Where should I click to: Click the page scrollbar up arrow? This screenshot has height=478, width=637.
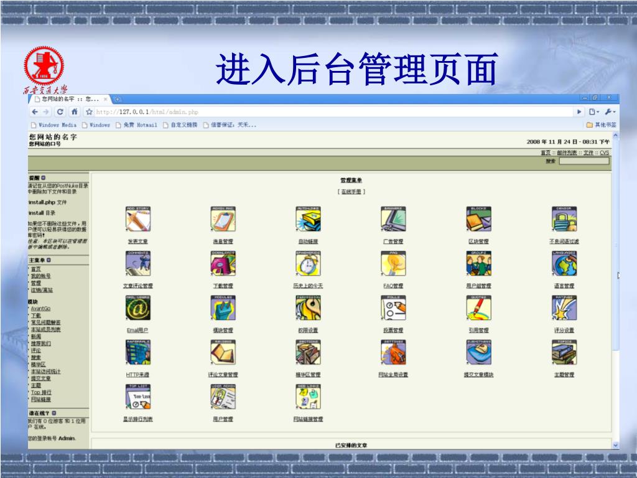click(615, 134)
